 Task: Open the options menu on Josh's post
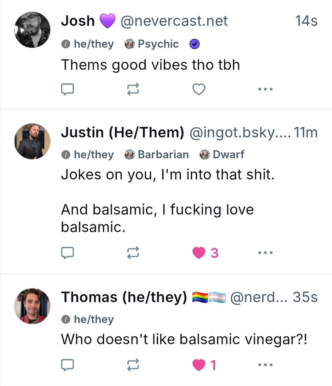[x=265, y=89]
